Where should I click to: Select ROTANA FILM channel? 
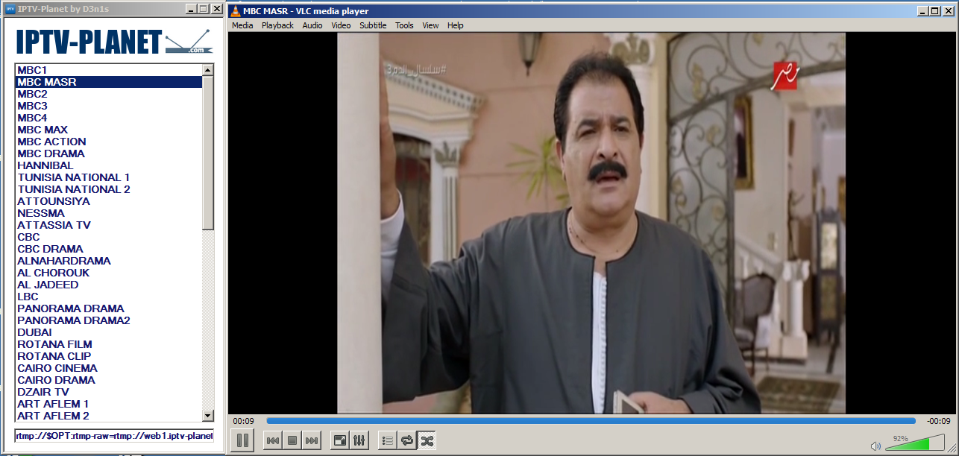click(108, 344)
